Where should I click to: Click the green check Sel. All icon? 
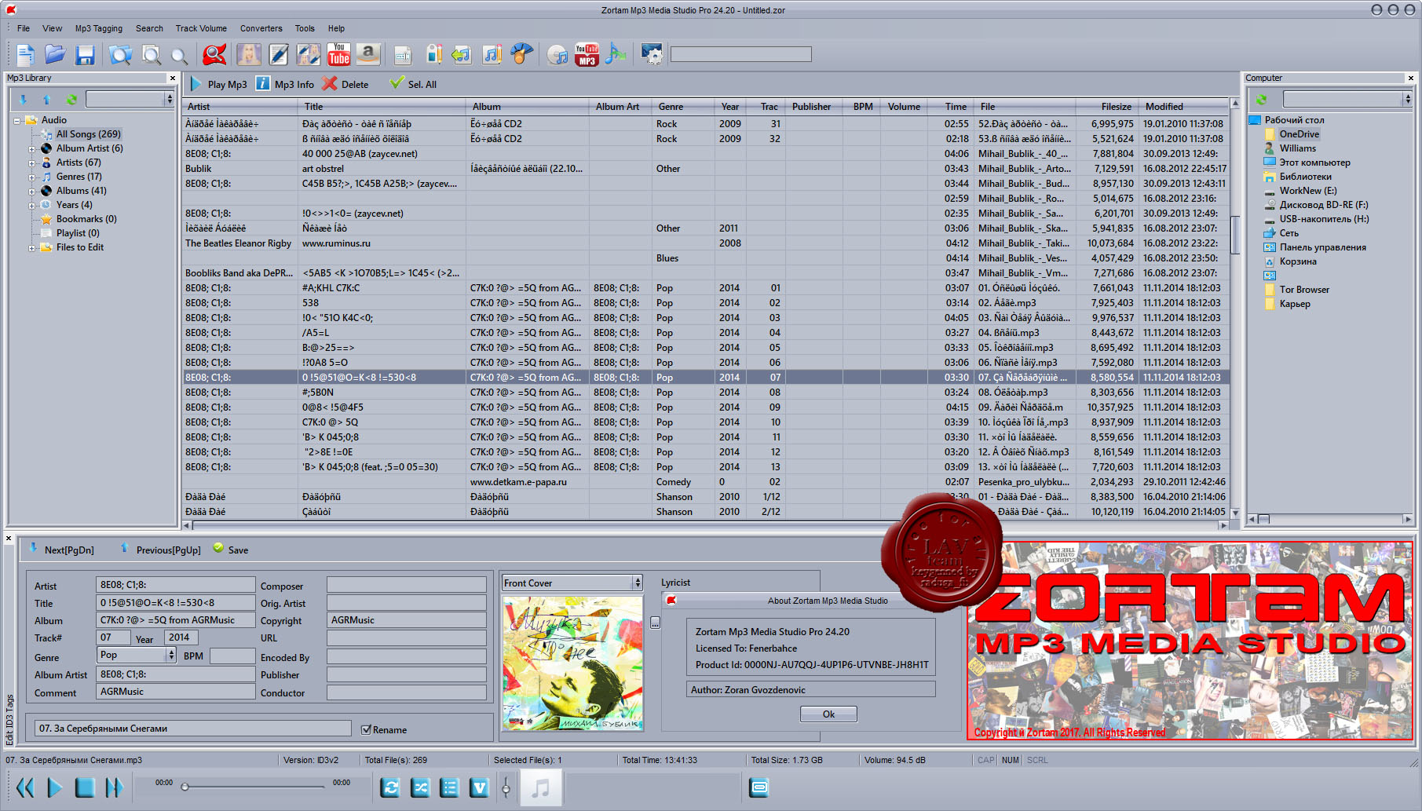pos(397,83)
